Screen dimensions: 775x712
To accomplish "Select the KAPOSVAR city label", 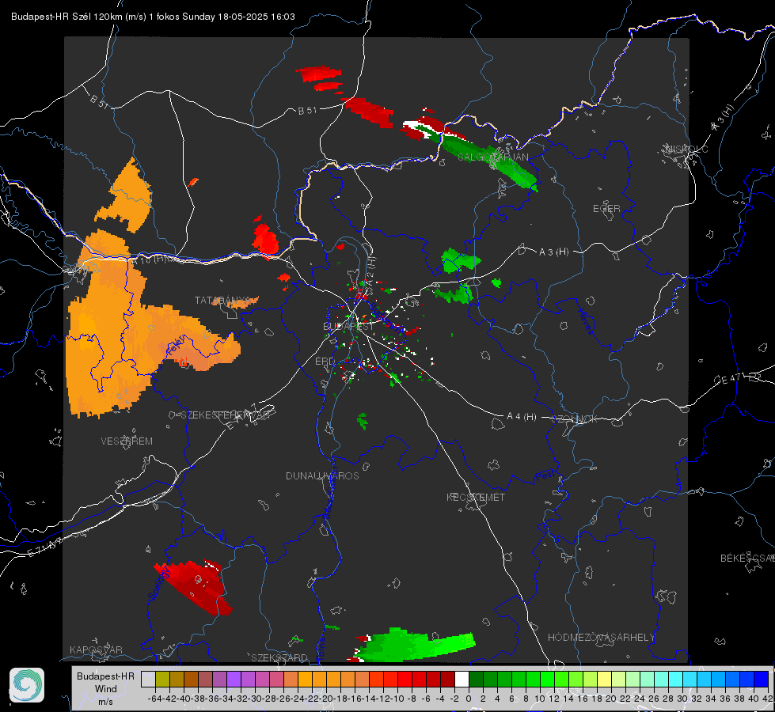I will (96, 650).
